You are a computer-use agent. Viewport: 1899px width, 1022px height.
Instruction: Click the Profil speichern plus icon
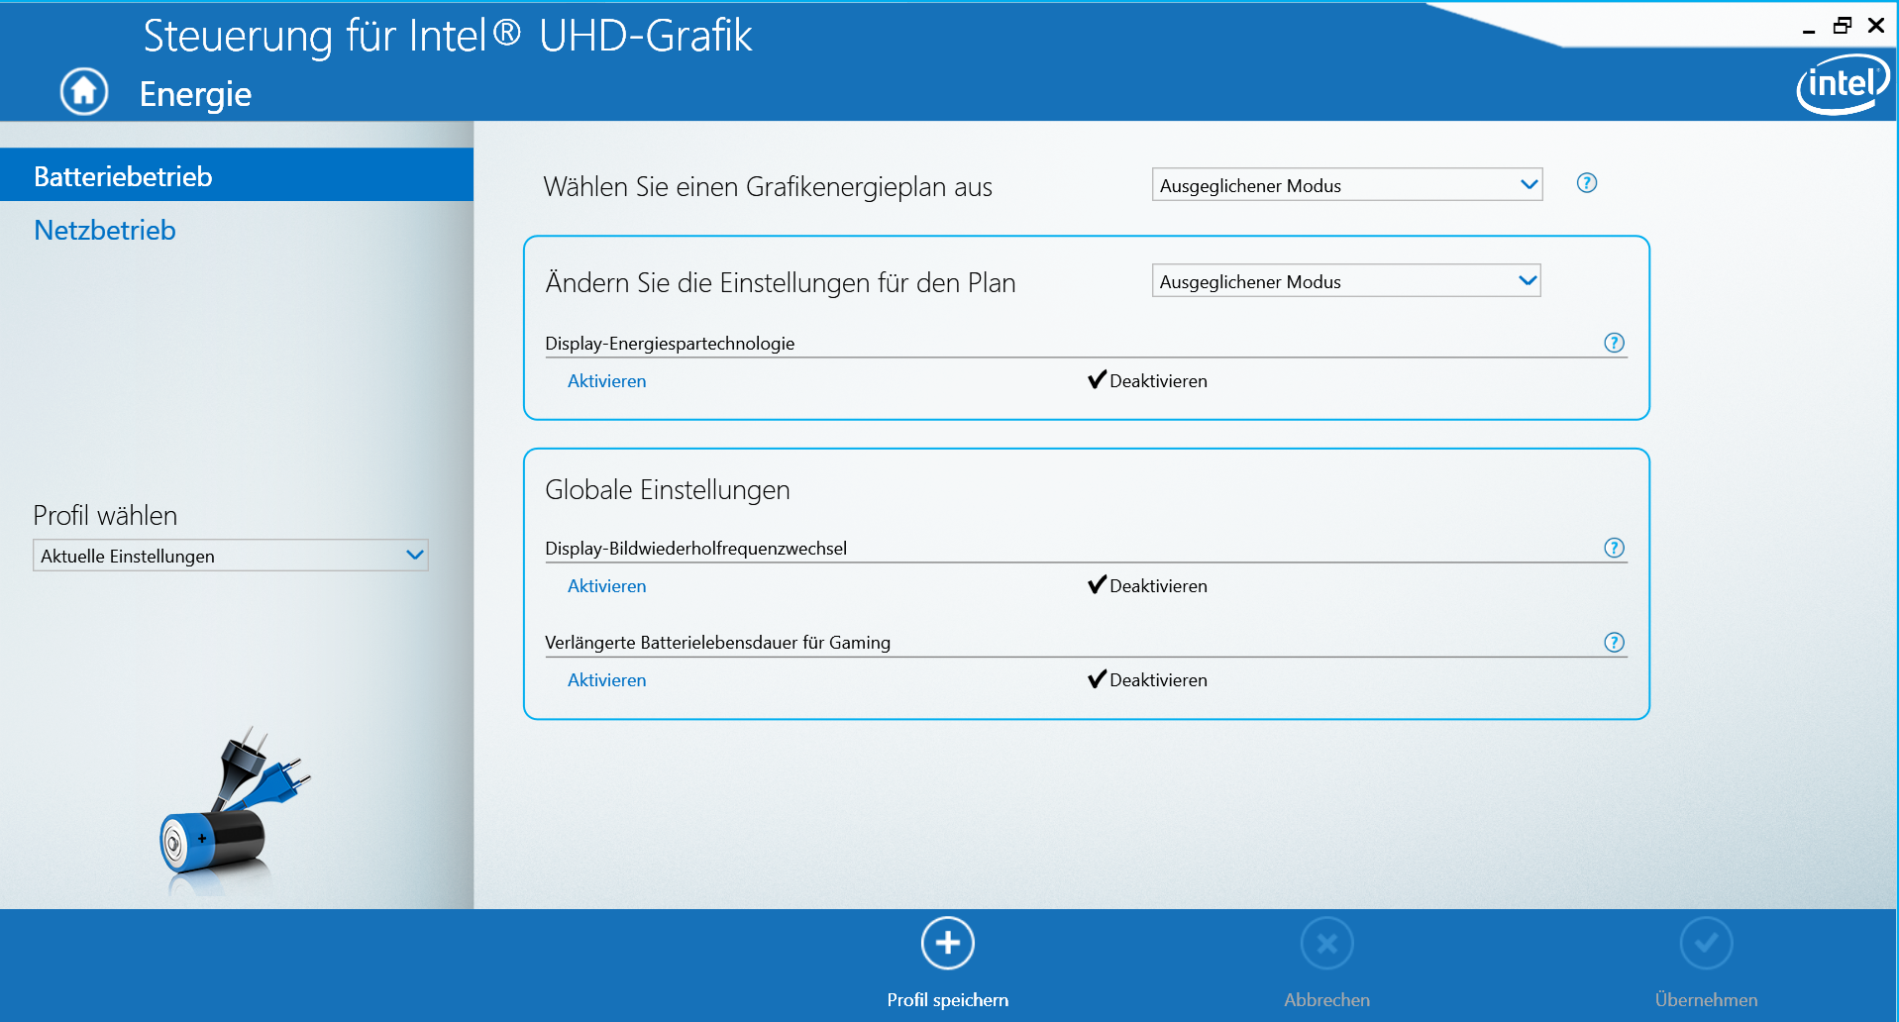(x=948, y=944)
